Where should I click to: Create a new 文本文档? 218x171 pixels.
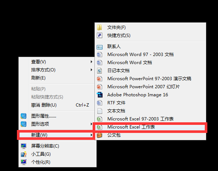point(150,111)
